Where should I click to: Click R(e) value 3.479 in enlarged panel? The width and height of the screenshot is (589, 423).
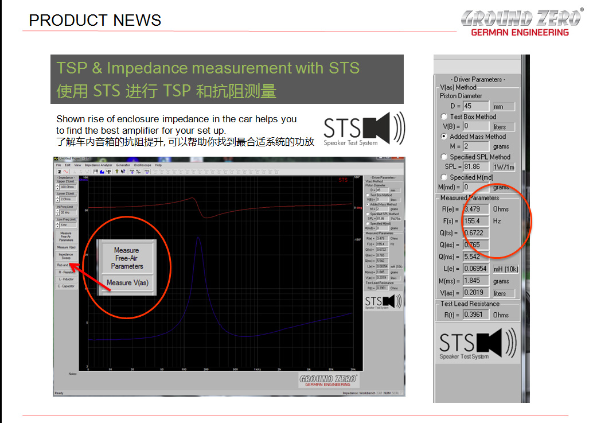(476, 209)
